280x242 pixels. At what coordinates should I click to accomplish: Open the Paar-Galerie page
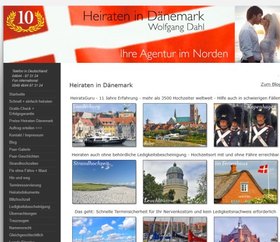[20, 149]
